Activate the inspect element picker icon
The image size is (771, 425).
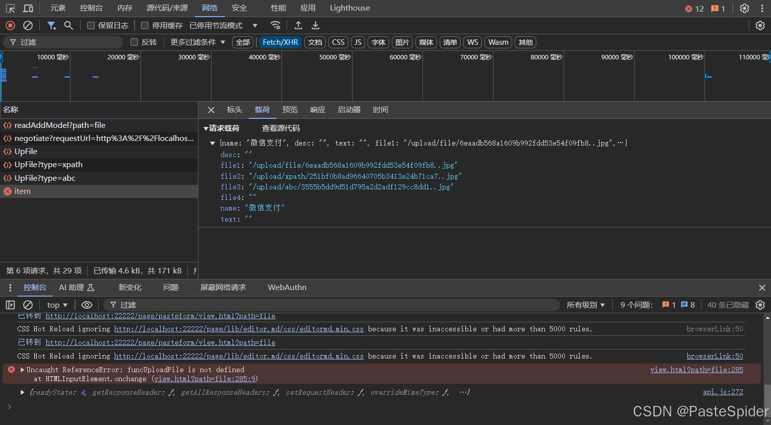pyautogui.click(x=10, y=8)
